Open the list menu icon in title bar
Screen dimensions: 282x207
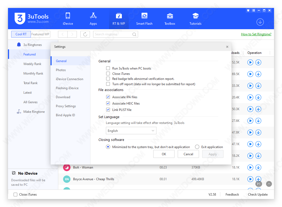254,10
